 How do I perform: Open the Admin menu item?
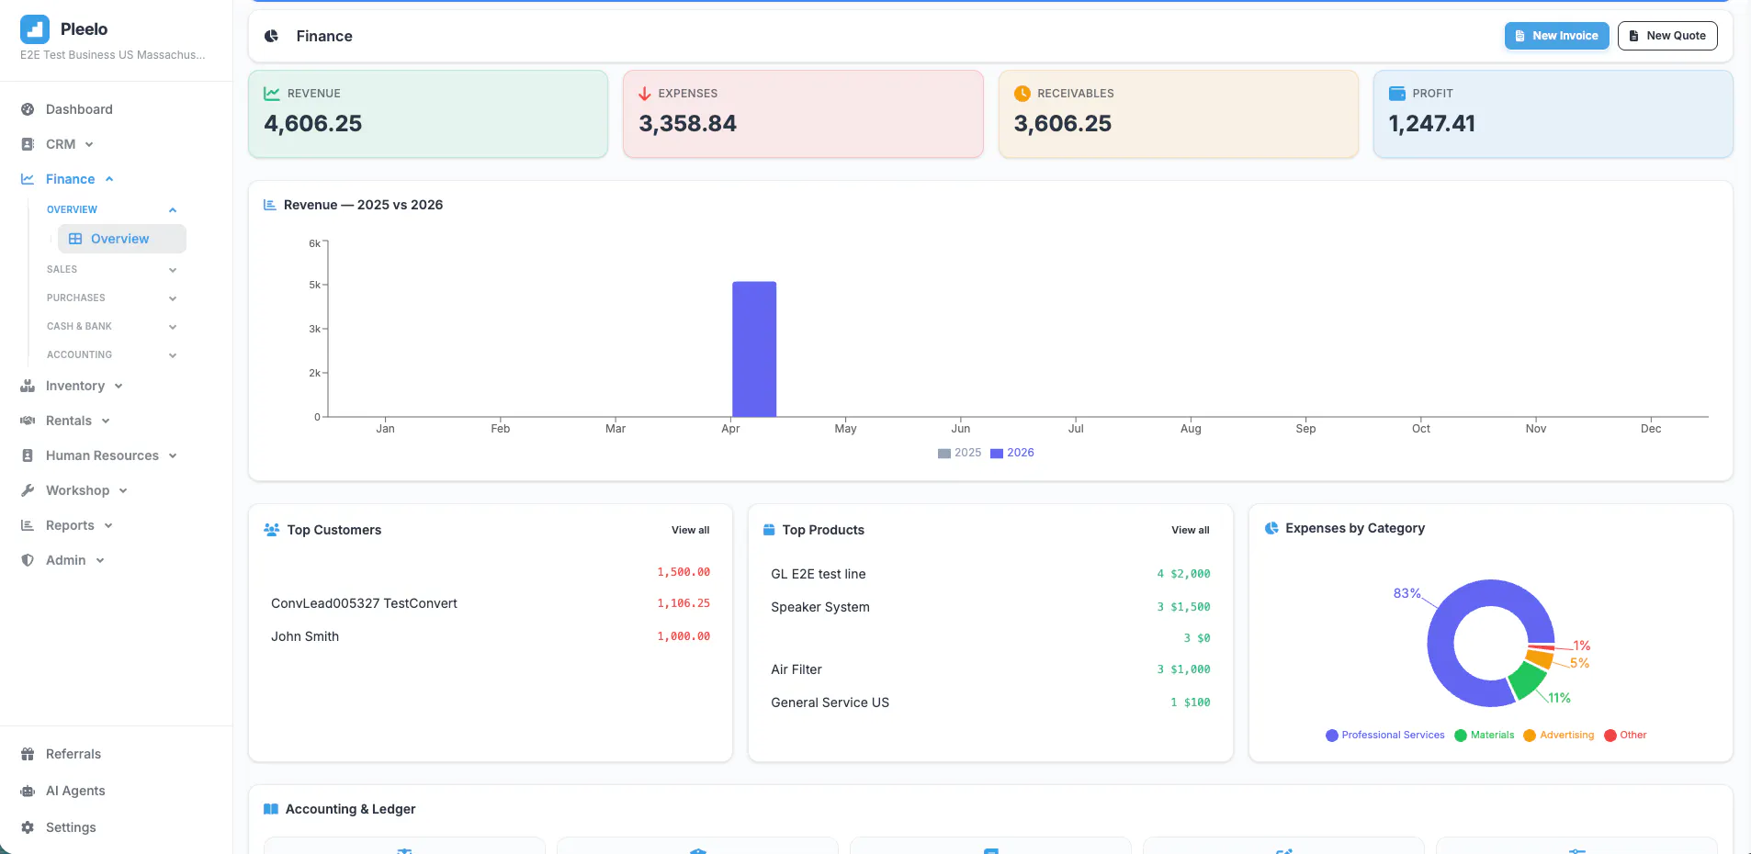(65, 560)
